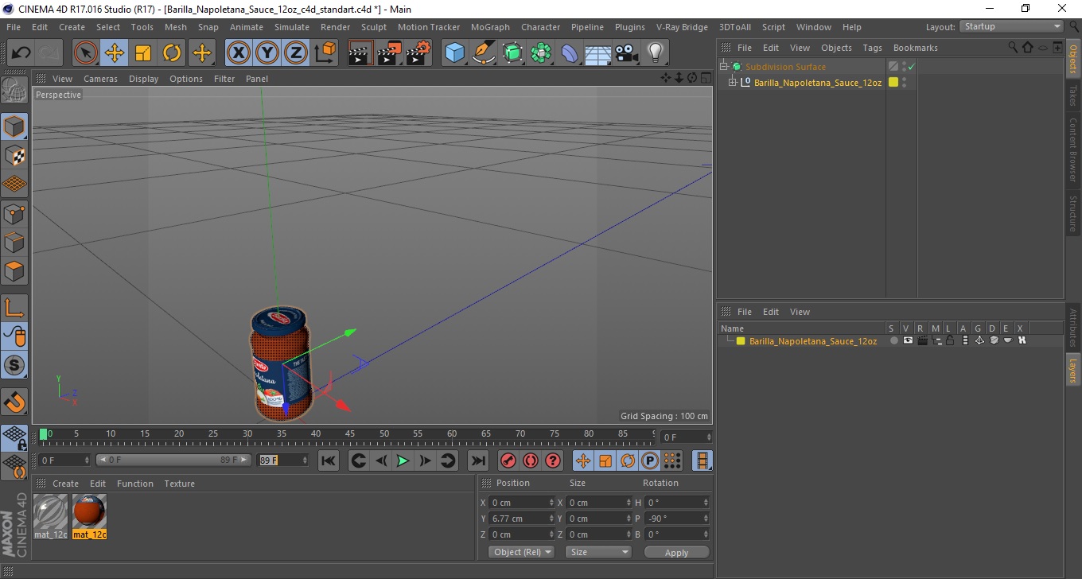Open the Size mode dropdown
Screen dimensions: 1082x579
(598, 552)
